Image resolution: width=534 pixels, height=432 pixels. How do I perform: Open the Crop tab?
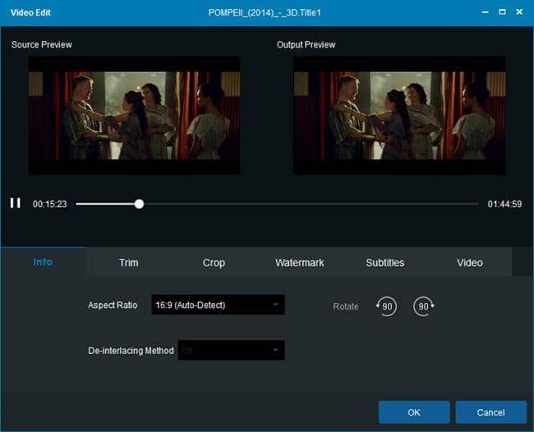214,263
